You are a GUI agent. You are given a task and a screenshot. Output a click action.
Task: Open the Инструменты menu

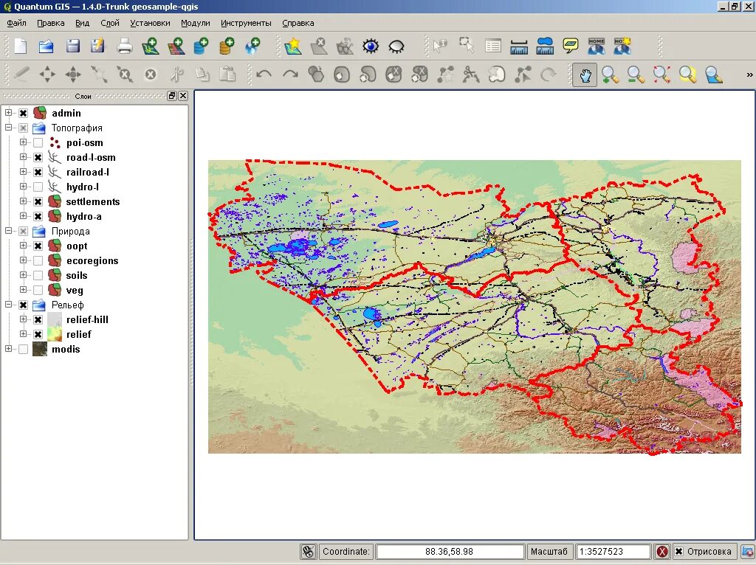point(246,23)
